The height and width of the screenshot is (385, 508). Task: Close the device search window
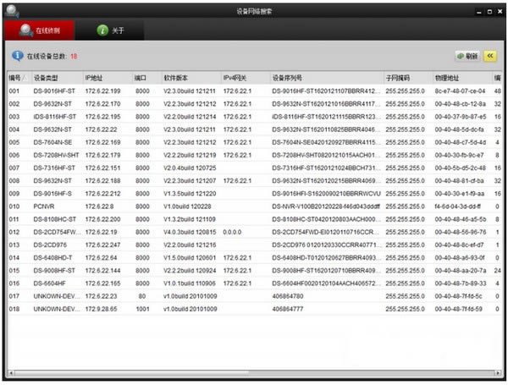[x=500, y=11]
